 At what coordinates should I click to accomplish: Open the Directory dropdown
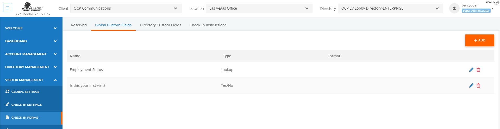point(390,8)
